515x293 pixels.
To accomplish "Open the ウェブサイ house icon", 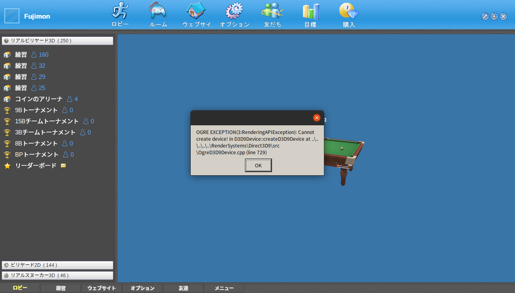I will 196,11.
